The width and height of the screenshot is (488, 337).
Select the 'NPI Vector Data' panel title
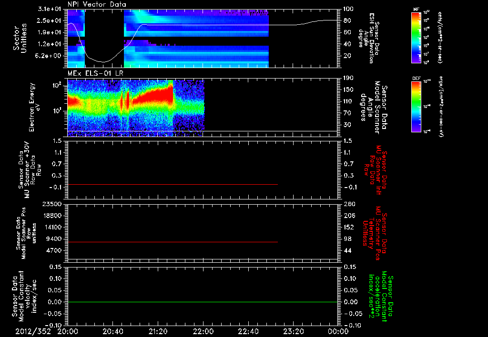[x=97, y=4]
